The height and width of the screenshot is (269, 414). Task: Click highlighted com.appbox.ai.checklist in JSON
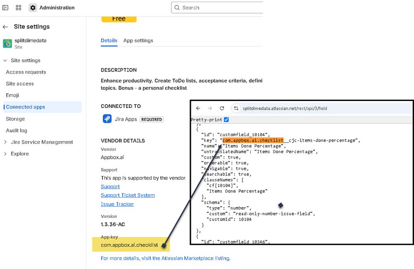[253, 140]
